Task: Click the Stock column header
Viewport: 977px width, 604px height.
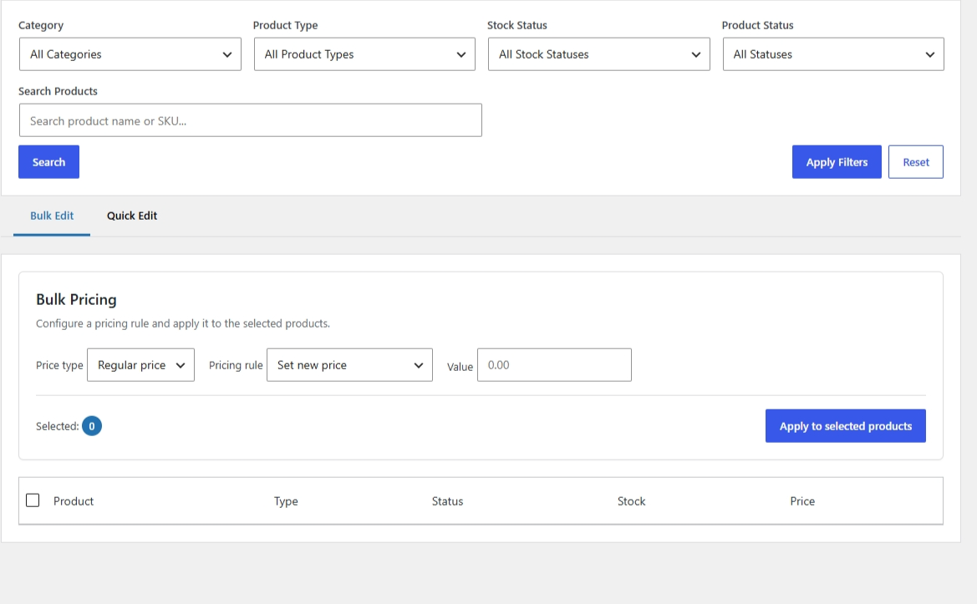Action: pos(631,501)
